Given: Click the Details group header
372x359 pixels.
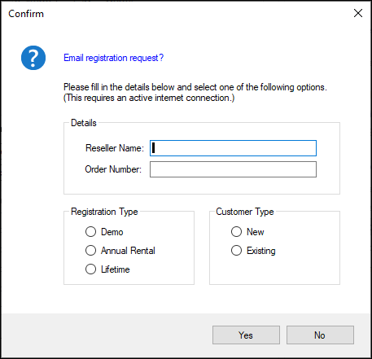Looking at the screenshot, I should pos(84,123).
